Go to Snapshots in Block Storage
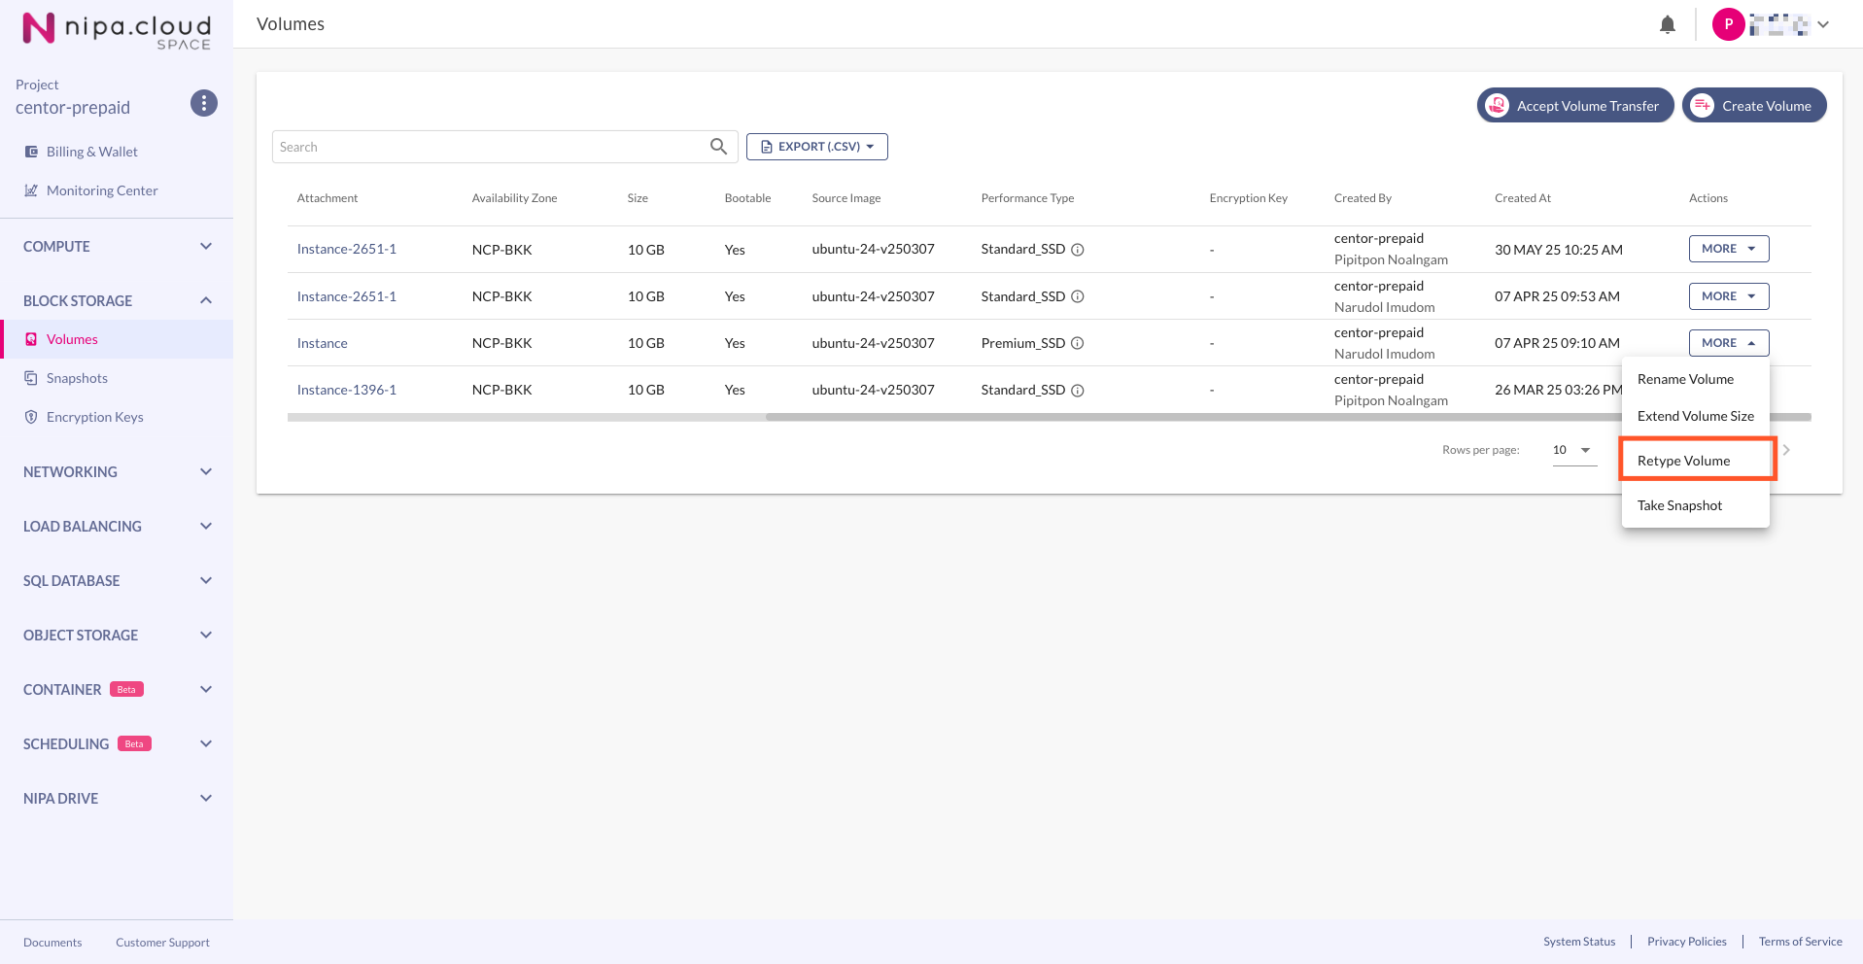The width and height of the screenshot is (1863, 964). [77, 378]
